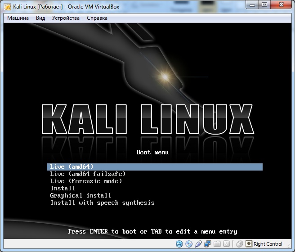Click the video capture status icon
The image size is (295, 252).
click(226, 244)
